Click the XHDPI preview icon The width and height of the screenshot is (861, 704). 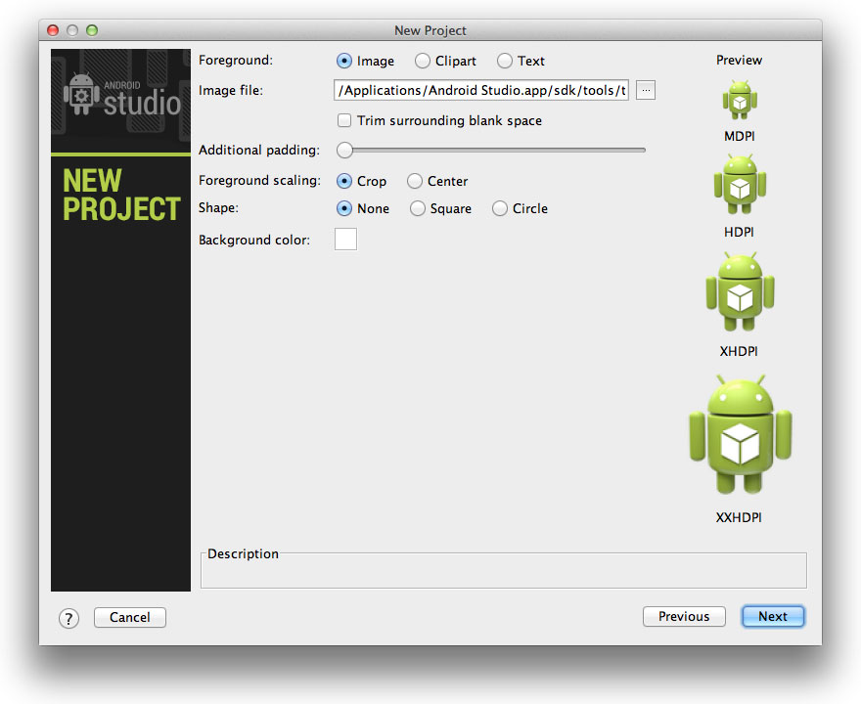[x=740, y=292]
